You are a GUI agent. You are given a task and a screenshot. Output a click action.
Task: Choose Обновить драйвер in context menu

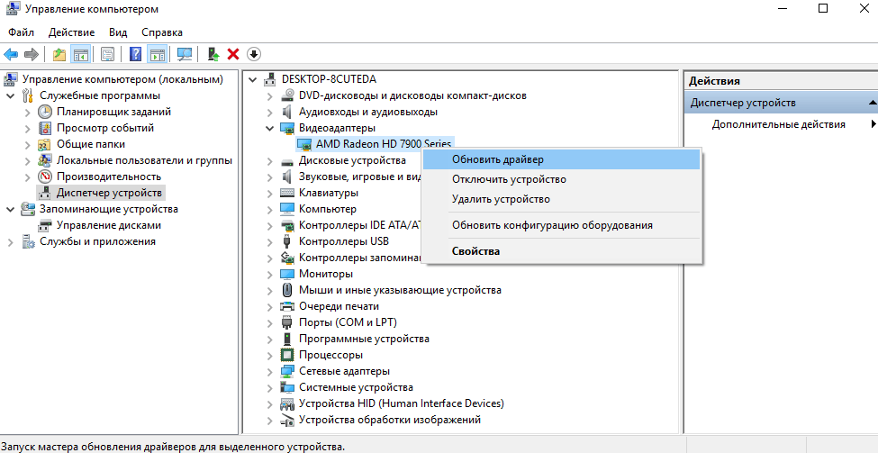click(x=561, y=159)
